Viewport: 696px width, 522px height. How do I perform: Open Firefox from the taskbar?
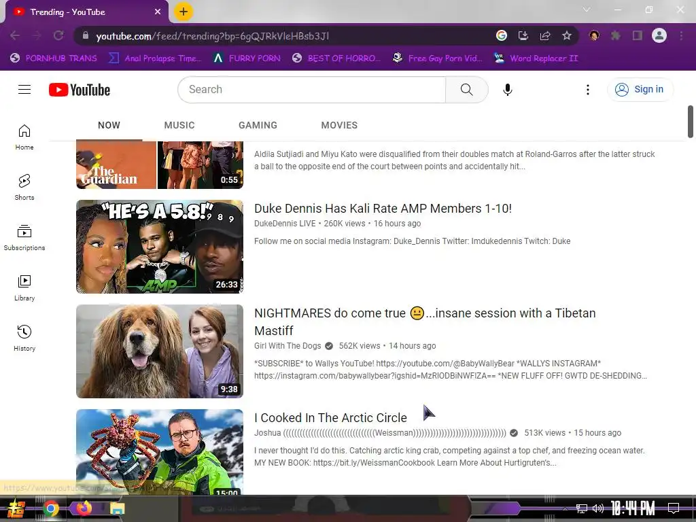tap(84, 508)
